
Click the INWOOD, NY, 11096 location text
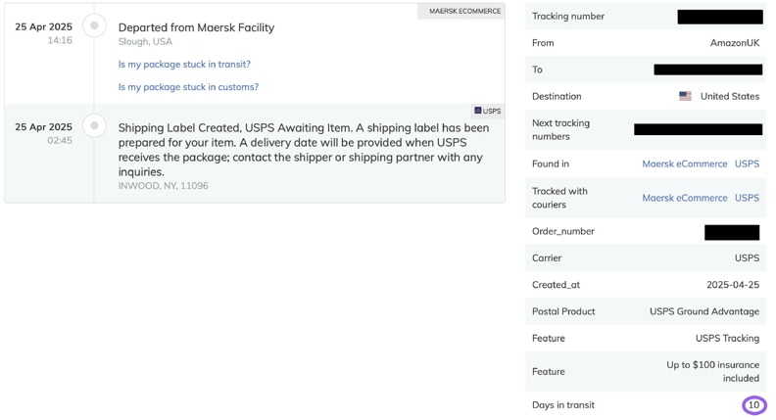pyautogui.click(x=163, y=186)
